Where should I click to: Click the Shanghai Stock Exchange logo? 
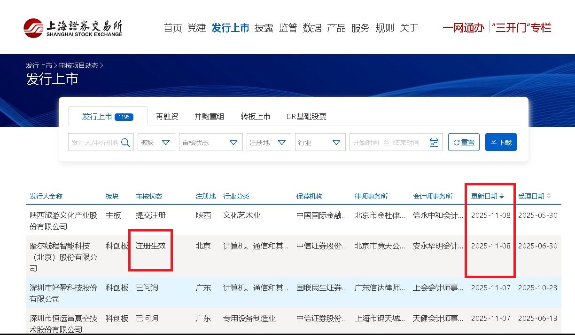73,28
